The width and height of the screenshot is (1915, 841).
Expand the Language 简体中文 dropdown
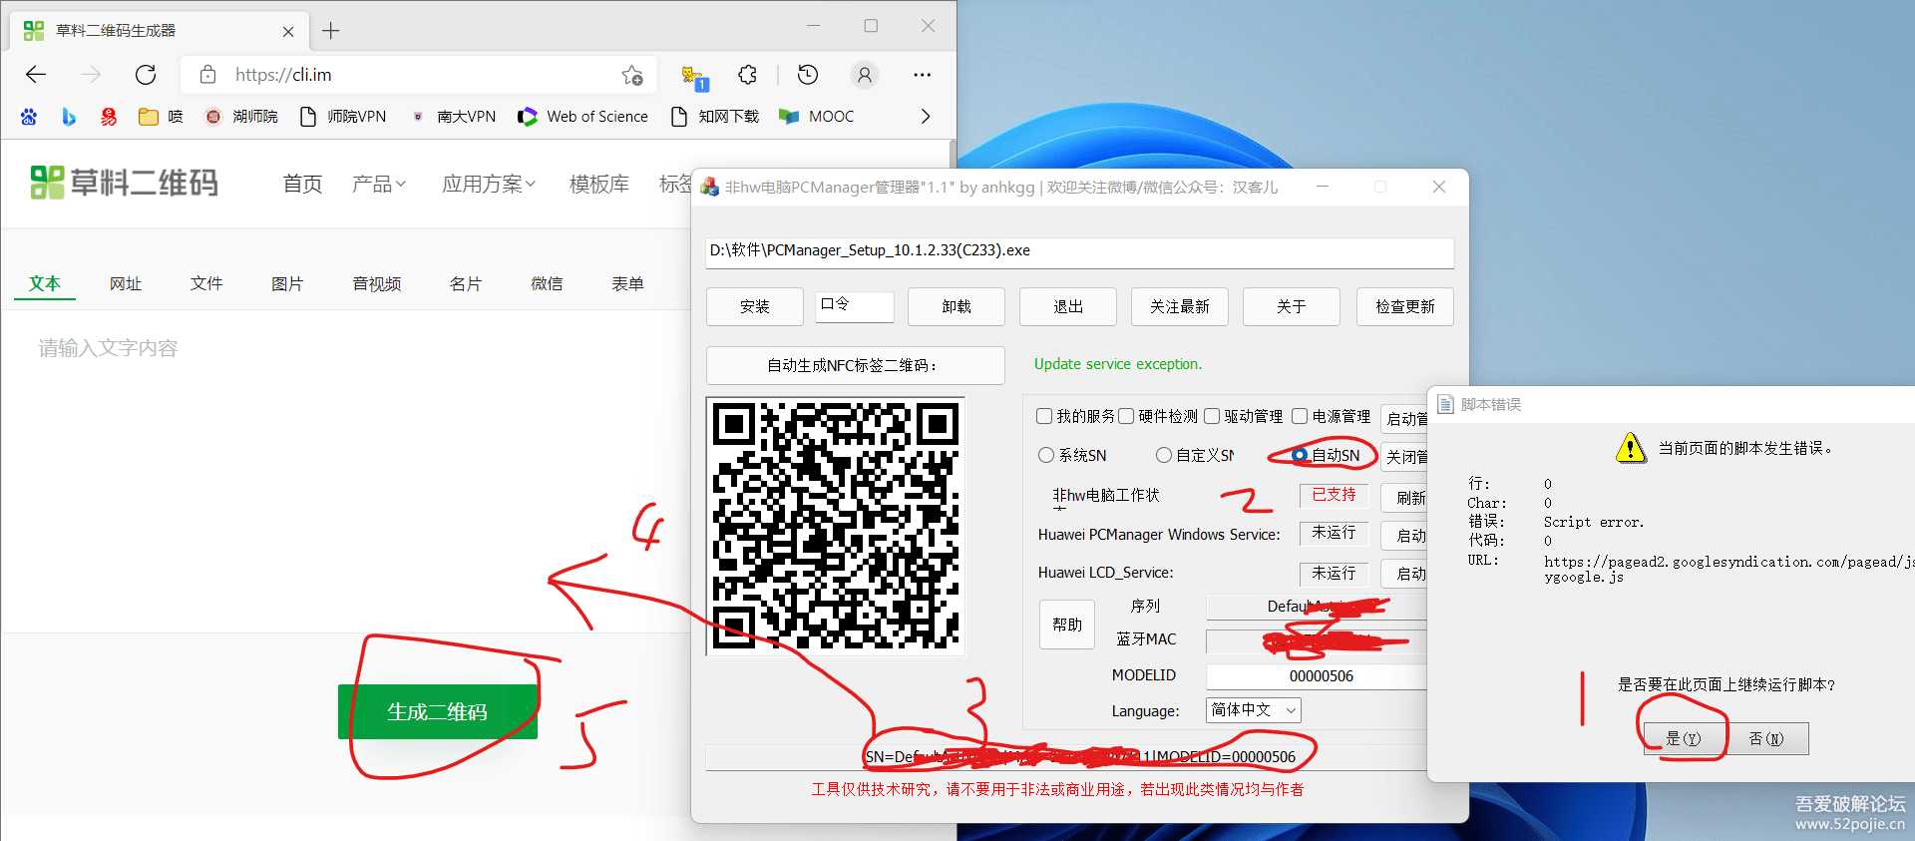tap(1254, 710)
